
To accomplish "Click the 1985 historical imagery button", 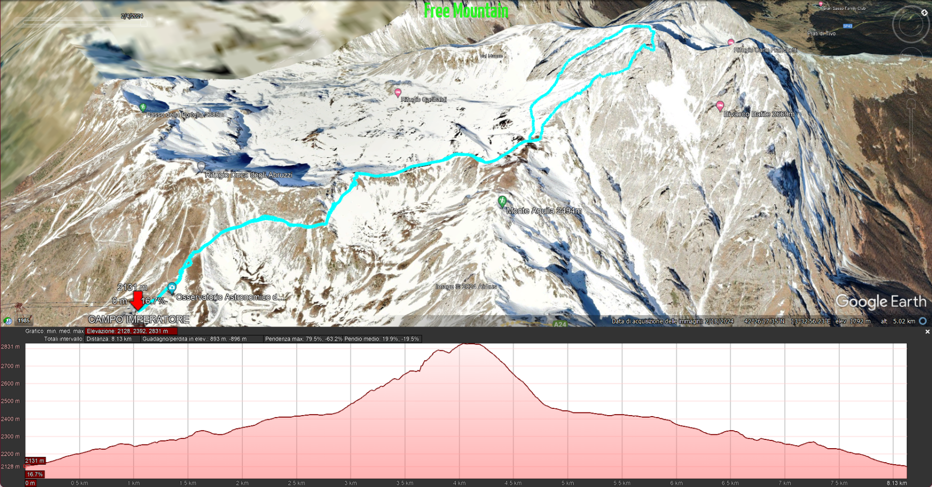I will [24, 320].
